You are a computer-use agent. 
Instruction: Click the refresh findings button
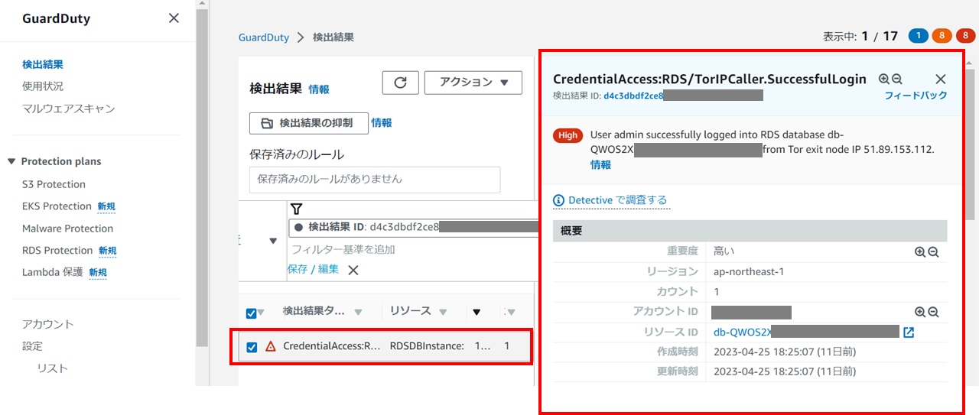click(x=400, y=83)
